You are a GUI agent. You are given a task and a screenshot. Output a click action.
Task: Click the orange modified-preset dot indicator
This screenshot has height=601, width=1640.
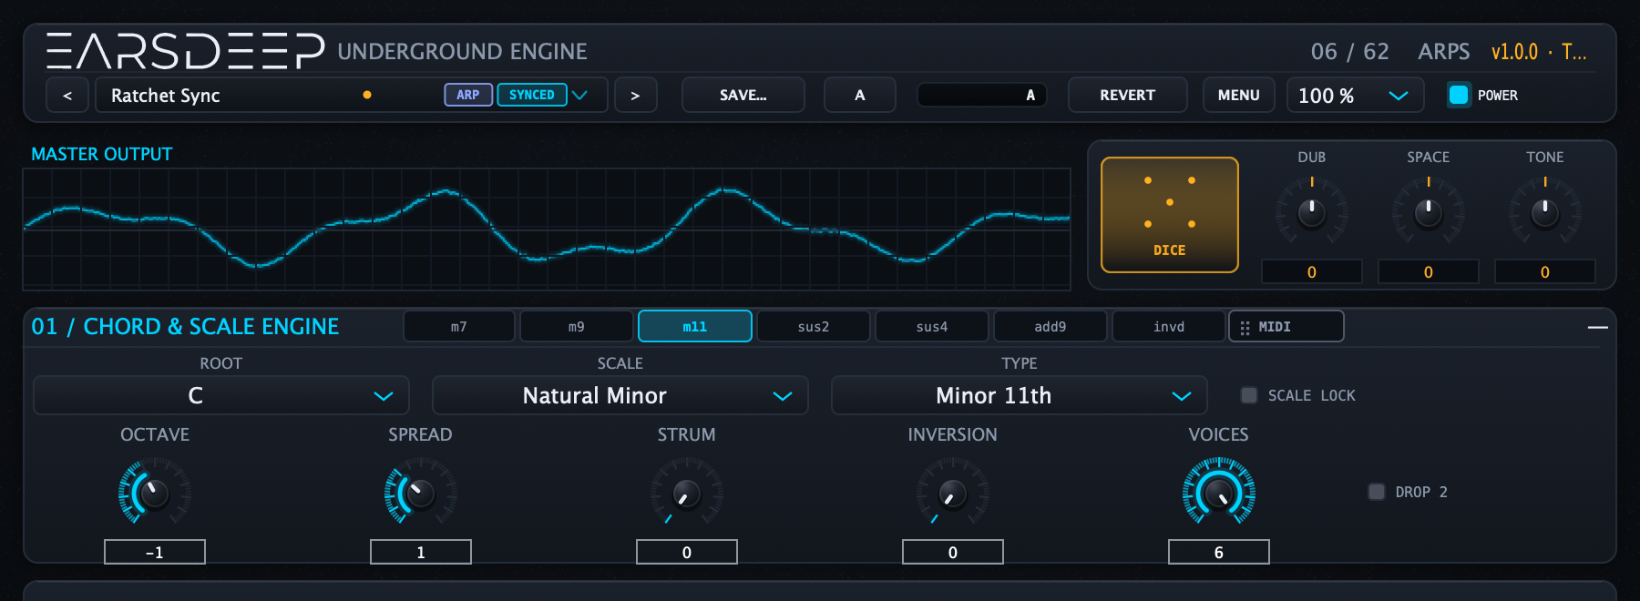[x=367, y=95]
